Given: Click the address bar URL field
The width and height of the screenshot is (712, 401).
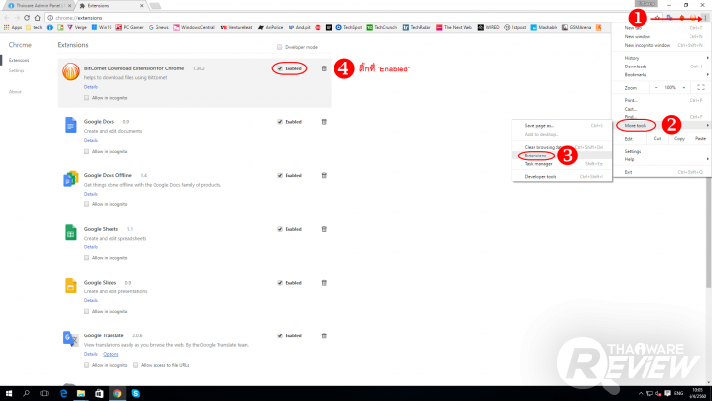Looking at the screenshot, I should 345,18.
